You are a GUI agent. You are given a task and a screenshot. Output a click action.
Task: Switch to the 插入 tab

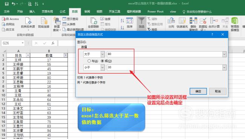click(32, 12)
